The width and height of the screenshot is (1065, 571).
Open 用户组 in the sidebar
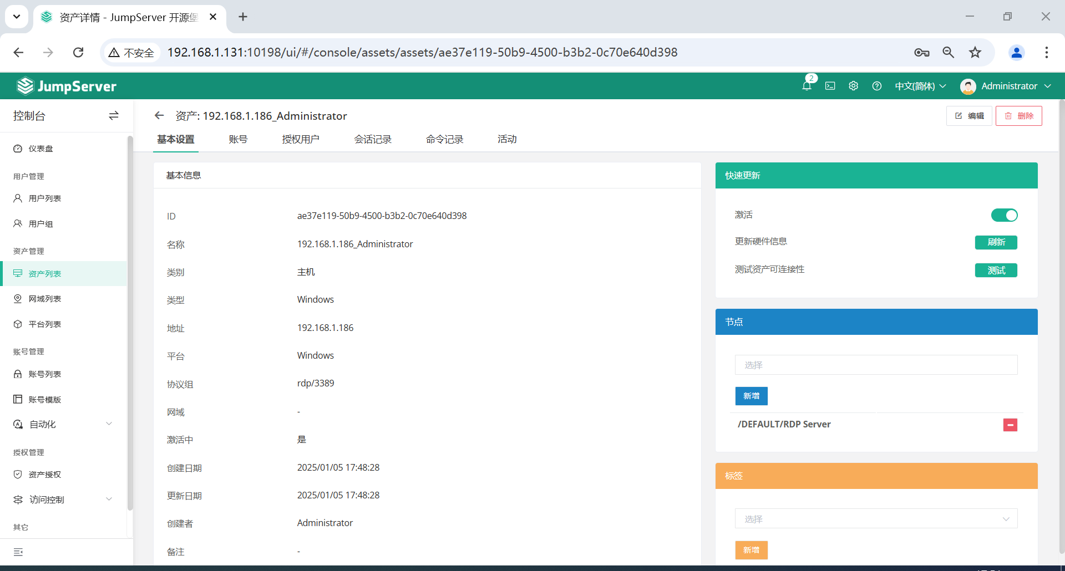click(63, 223)
